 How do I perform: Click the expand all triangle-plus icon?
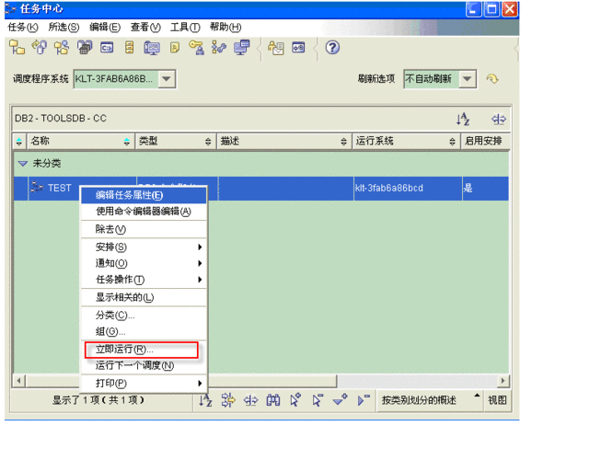[341, 400]
